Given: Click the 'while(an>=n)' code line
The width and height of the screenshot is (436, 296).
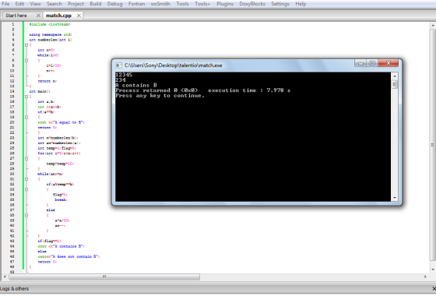Looking at the screenshot, I should click(x=51, y=174).
